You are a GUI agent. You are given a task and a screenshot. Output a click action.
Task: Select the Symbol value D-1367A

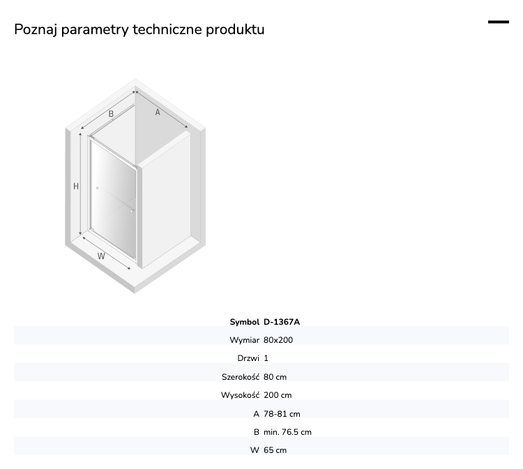tap(282, 322)
